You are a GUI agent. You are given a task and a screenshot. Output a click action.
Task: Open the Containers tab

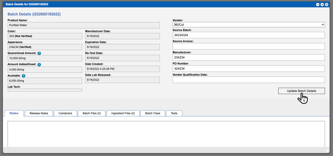pos(65,113)
